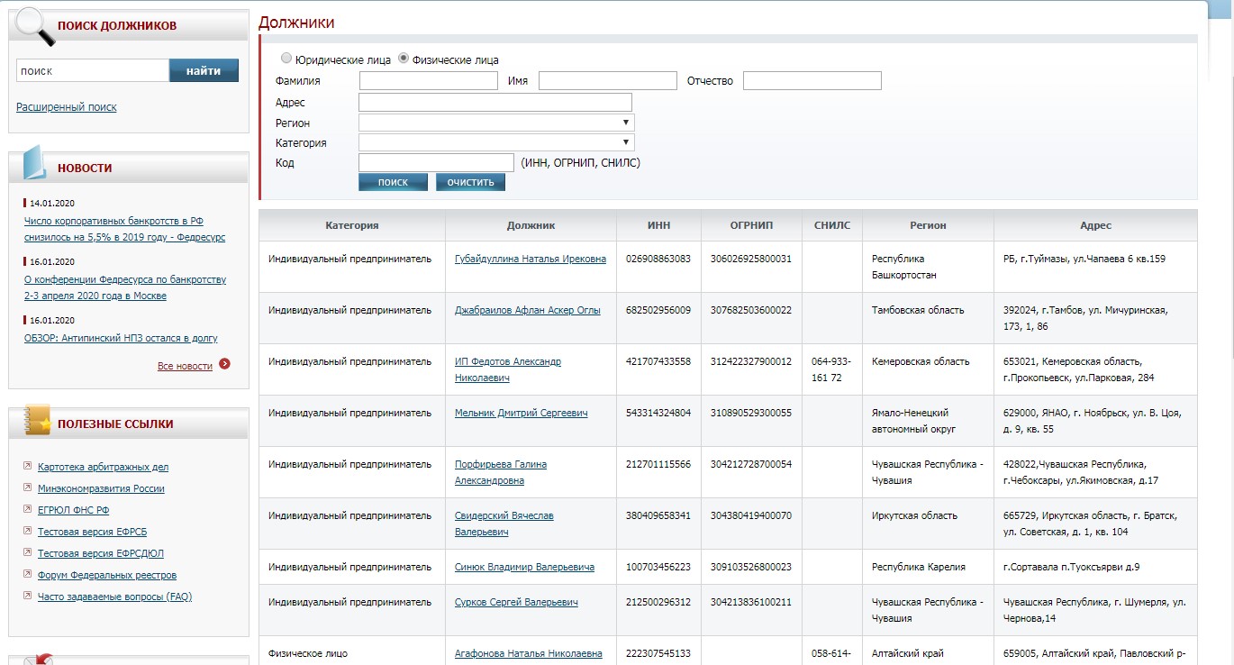Click ИНН value 212500296312
Image resolution: width=1234 pixels, height=665 pixels.
point(658,602)
